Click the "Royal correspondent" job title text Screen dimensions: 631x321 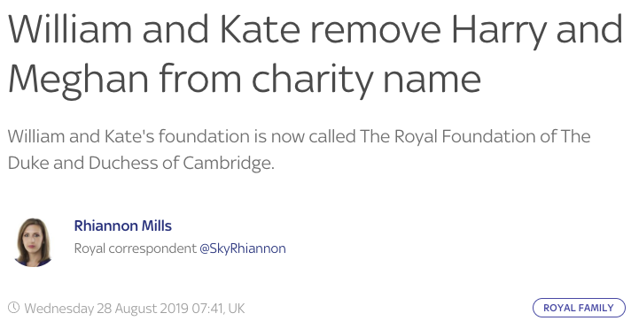[x=136, y=248]
